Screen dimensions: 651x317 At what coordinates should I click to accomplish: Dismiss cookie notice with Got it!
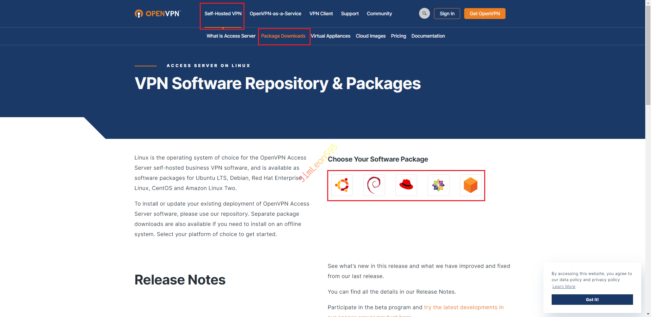pos(592,299)
